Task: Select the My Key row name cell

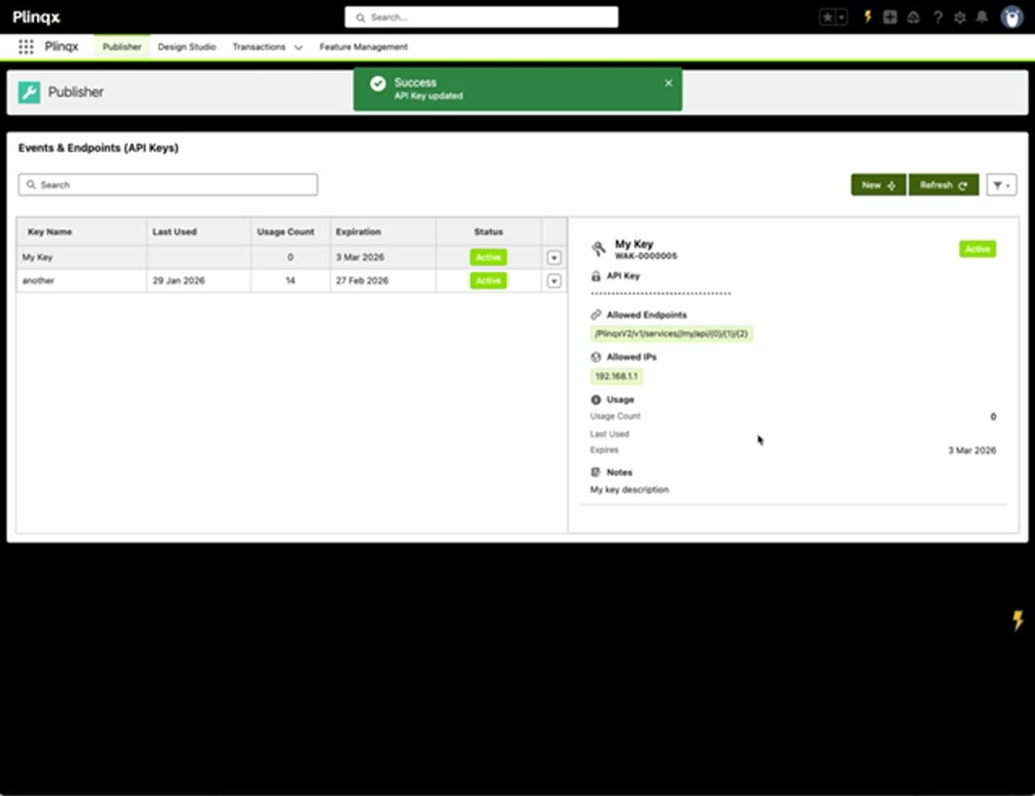Action: coord(82,257)
